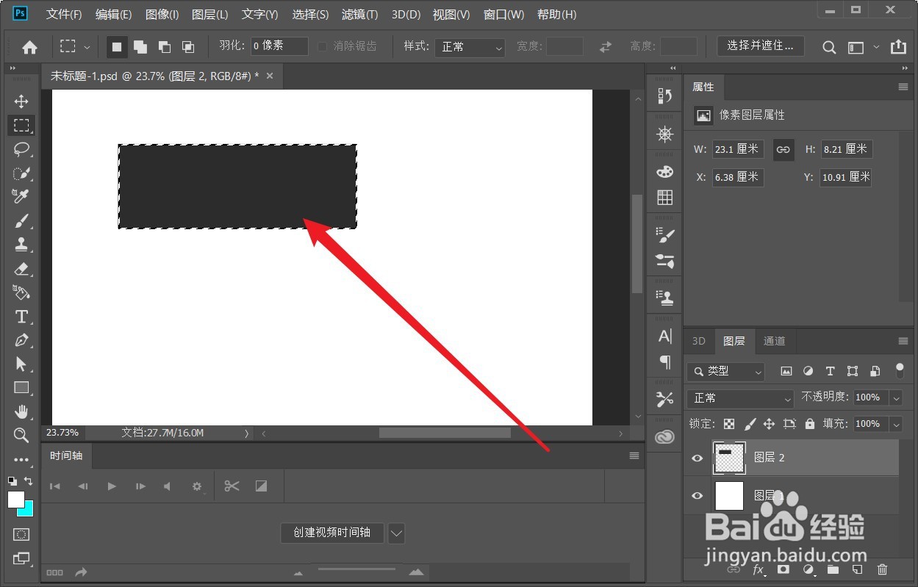Select the Lasso tool
918x587 pixels.
(x=21, y=150)
